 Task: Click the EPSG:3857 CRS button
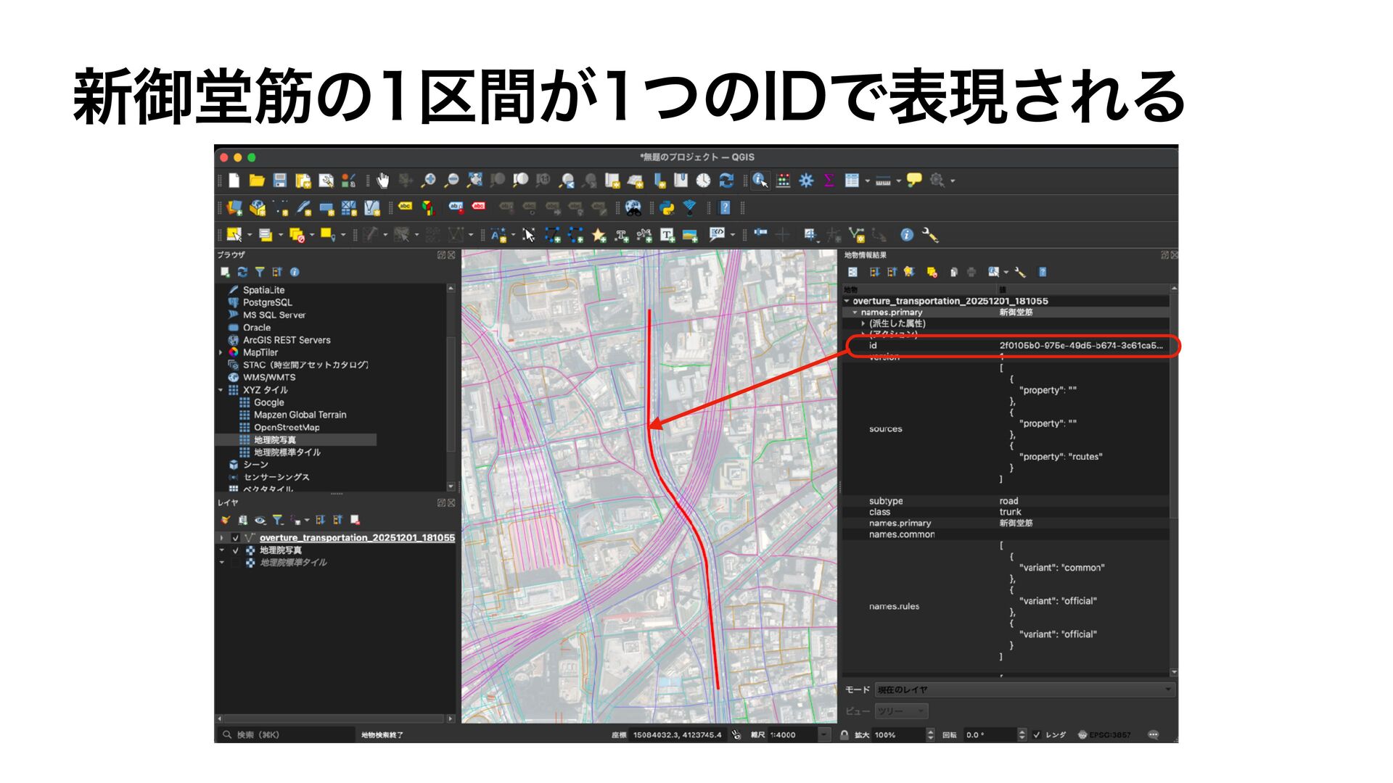click(x=1104, y=734)
